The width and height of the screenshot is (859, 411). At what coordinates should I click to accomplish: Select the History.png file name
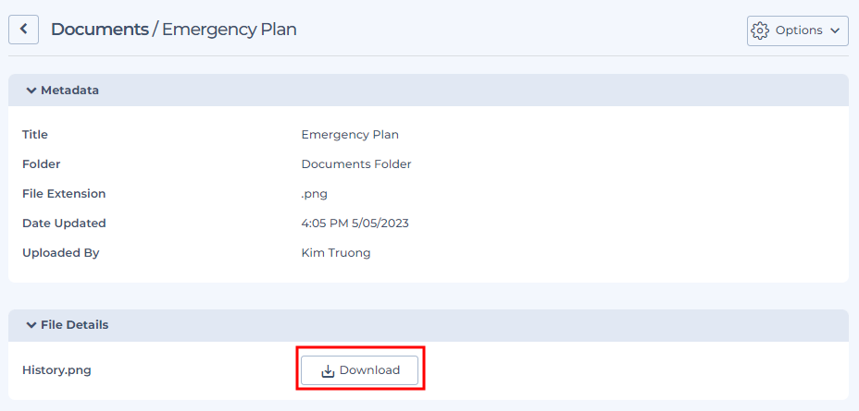pyautogui.click(x=56, y=370)
